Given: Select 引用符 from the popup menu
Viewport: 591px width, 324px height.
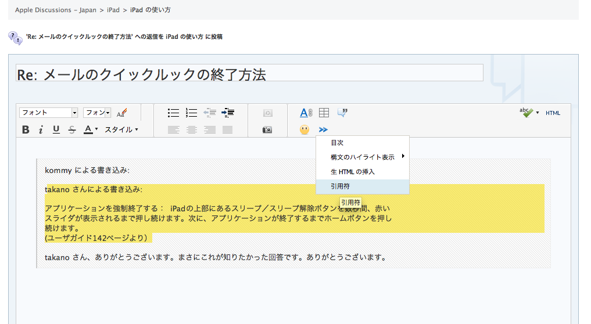Looking at the screenshot, I should tap(341, 186).
